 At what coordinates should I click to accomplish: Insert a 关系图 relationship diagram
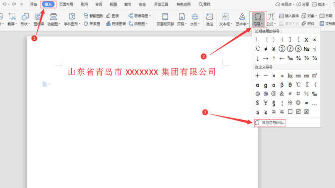pyautogui.click(x=92, y=24)
